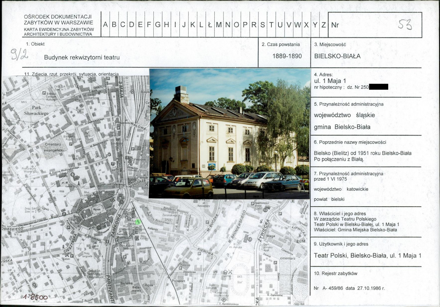
Task: Select the letter Ł index box
Action: tap(210, 25)
